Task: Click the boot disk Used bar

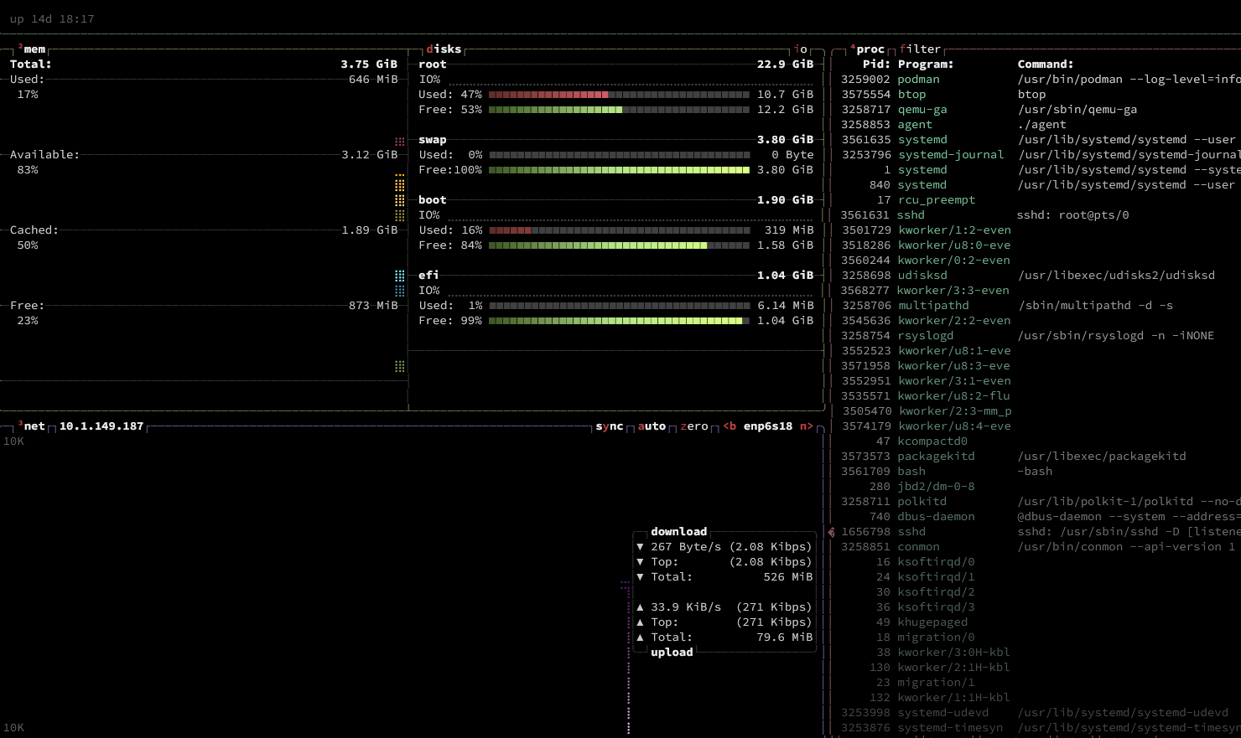Action: point(620,230)
